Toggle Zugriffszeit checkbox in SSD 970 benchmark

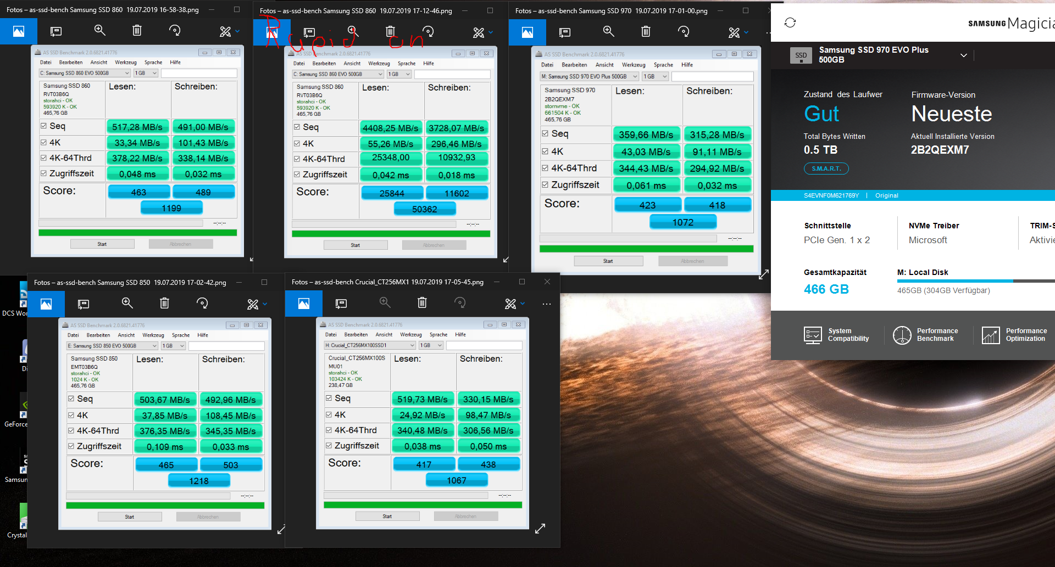tap(545, 184)
